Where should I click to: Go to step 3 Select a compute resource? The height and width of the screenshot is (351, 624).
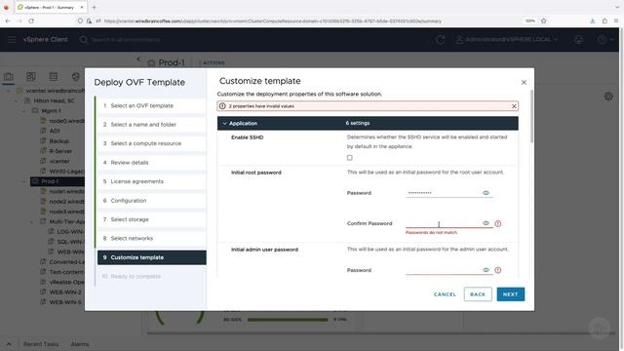point(152,143)
